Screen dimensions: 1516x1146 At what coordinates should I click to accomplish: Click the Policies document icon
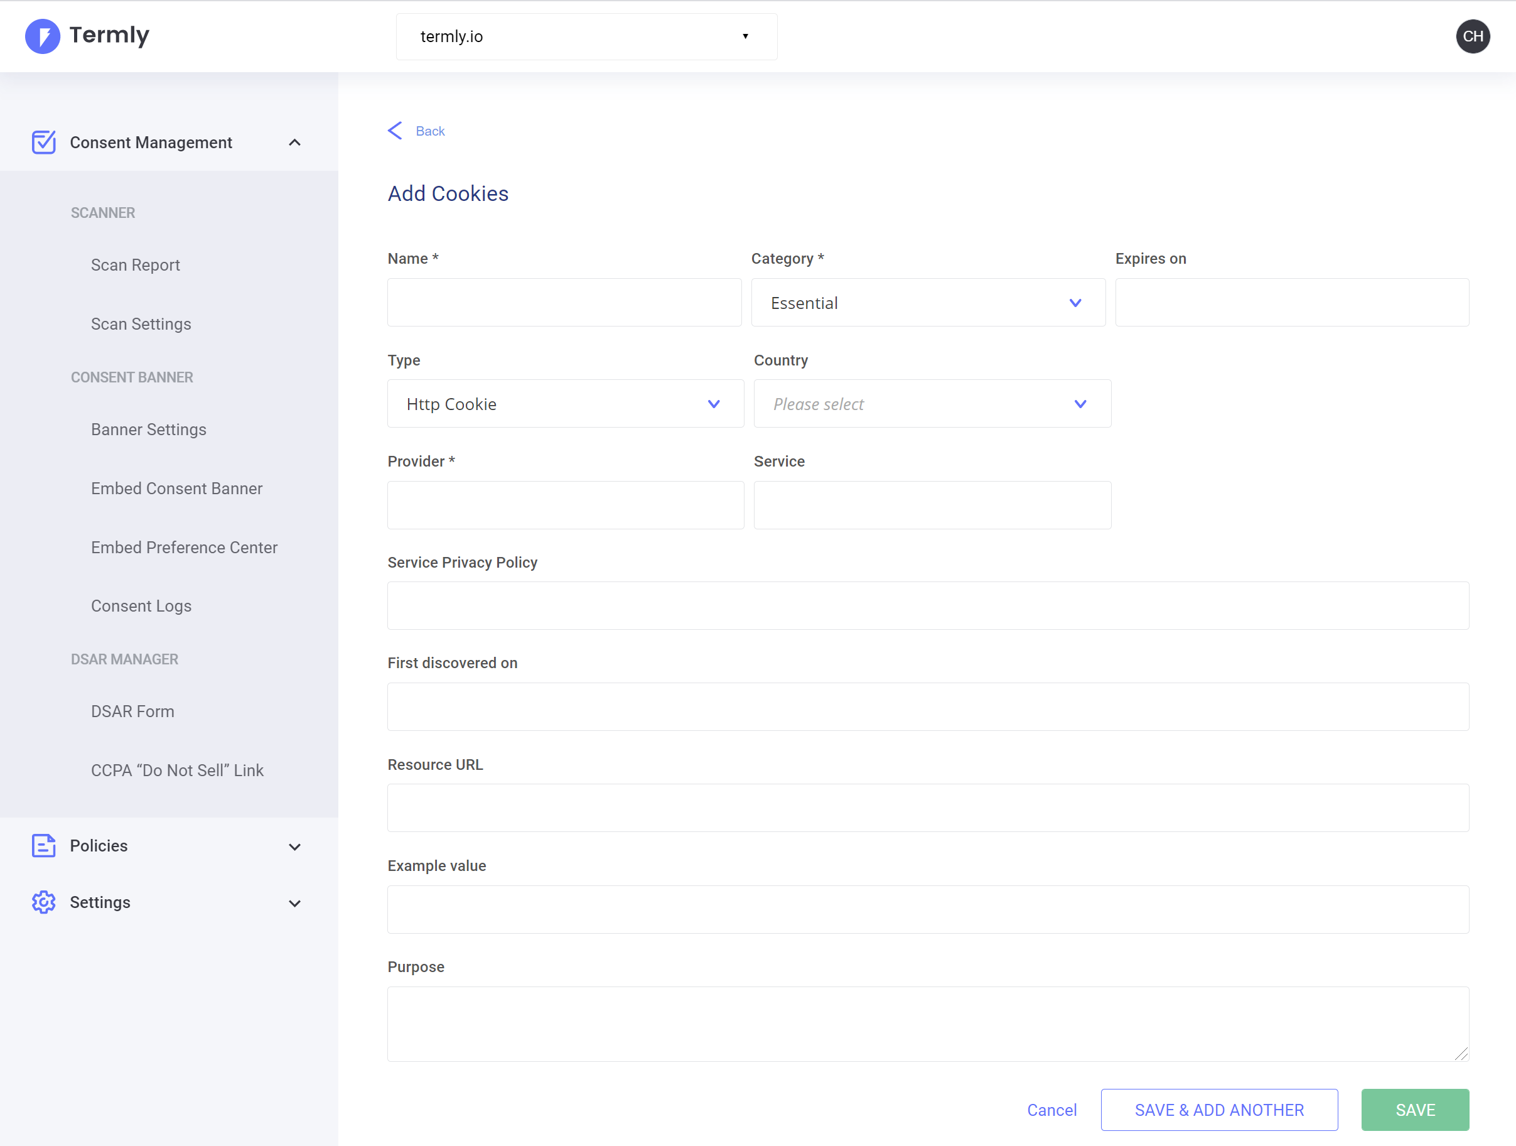(x=44, y=846)
